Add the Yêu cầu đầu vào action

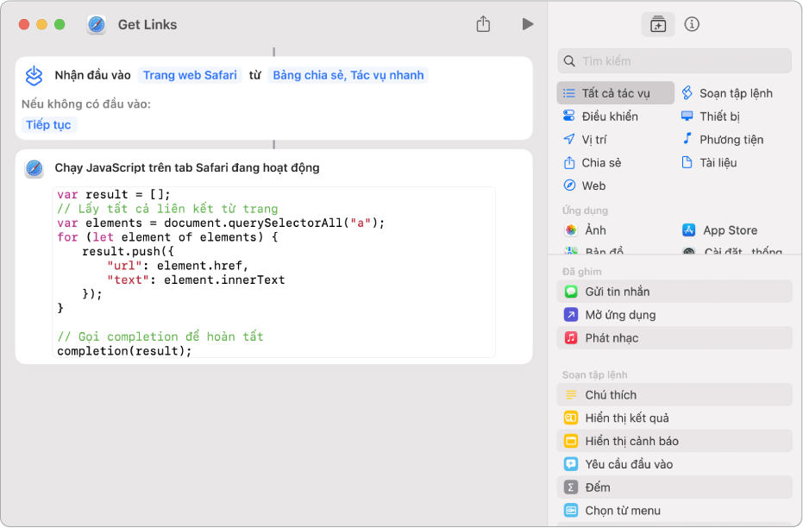pos(674,464)
